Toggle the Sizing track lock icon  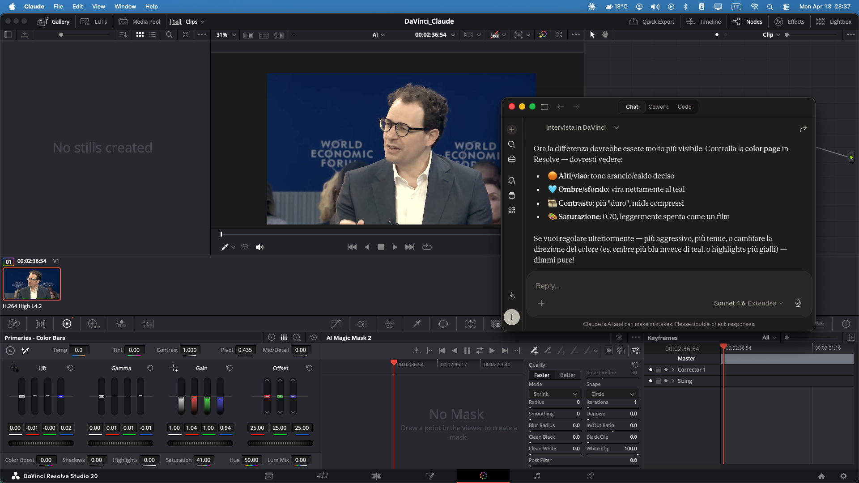(x=659, y=381)
